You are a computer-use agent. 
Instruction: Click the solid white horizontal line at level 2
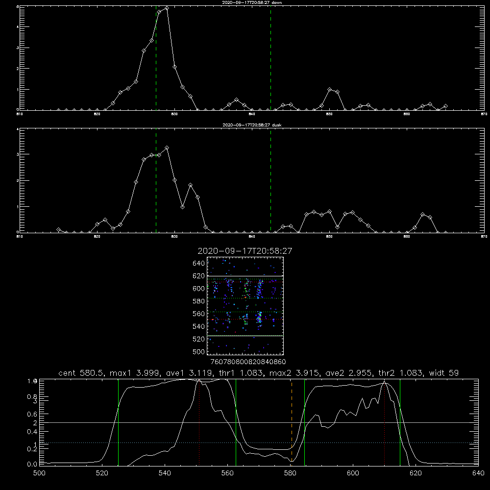pos(259,422)
